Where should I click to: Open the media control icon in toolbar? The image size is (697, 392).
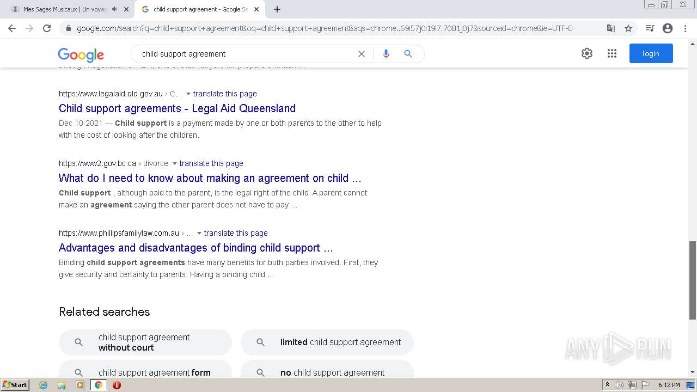click(650, 28)
